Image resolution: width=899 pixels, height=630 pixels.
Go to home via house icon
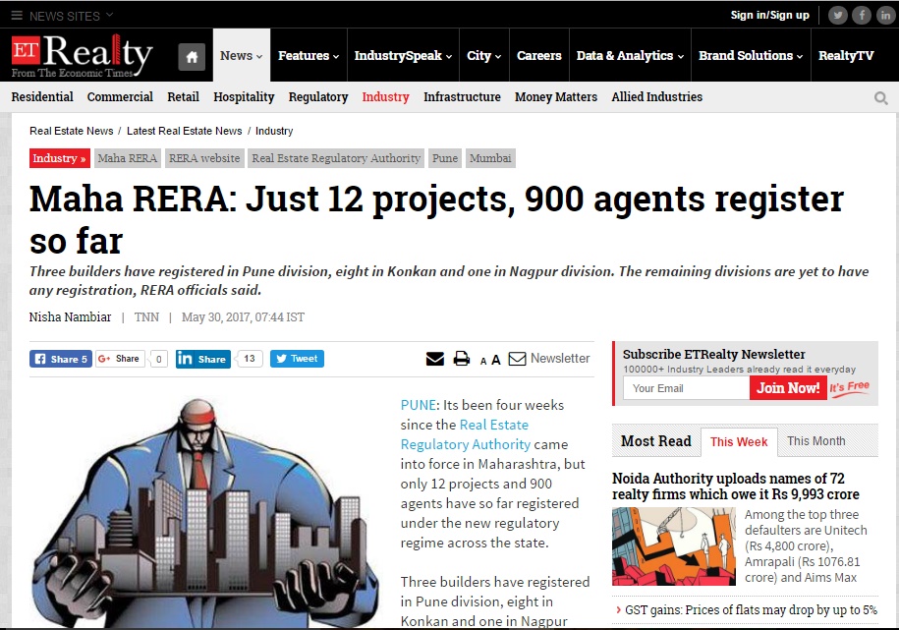[192, 57]
